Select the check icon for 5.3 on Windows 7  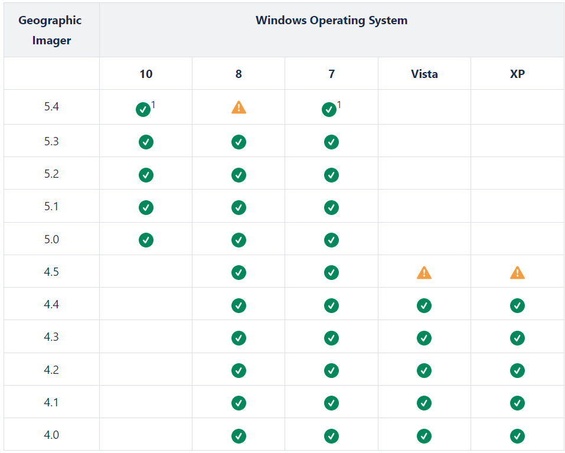click(x=331, y=142)
